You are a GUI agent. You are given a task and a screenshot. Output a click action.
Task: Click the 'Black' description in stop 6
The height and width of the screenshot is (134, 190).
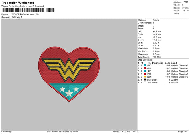pyautogui.click(x=155, y=80)
